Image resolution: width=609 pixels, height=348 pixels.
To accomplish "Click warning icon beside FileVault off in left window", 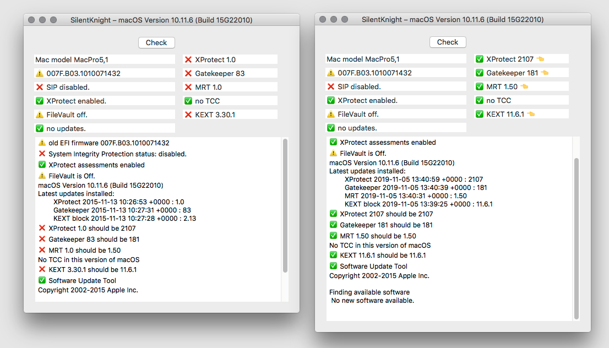I will click(40, 115).
